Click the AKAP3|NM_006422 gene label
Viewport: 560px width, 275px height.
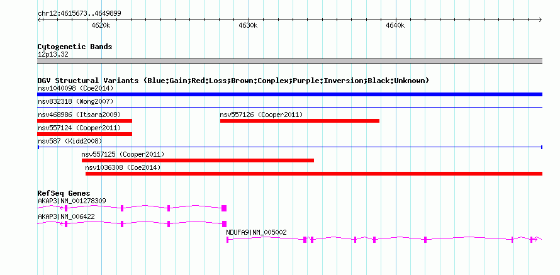click(x=66, y=216)
